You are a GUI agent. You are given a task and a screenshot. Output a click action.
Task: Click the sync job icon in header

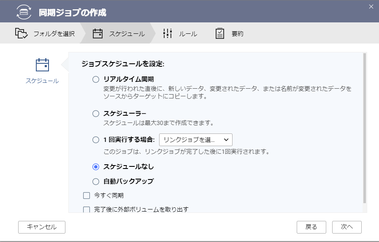(24, 12)
